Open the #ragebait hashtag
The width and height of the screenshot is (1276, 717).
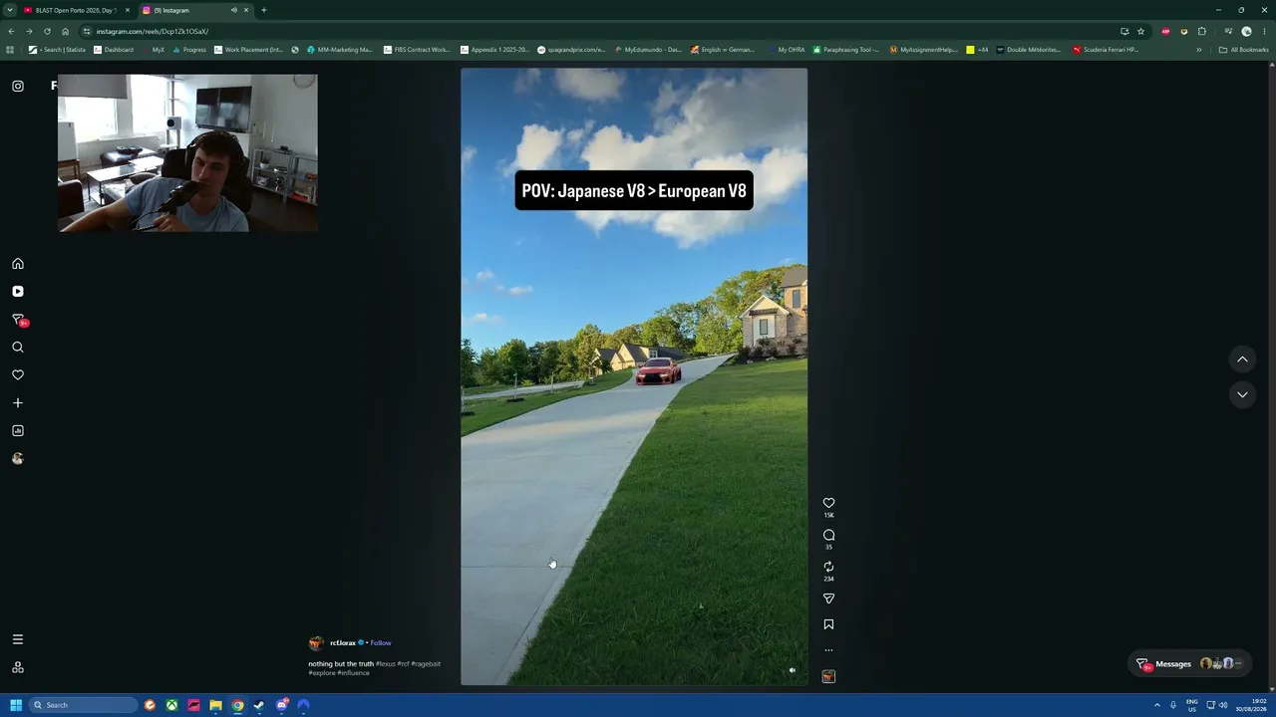[427, 664]
